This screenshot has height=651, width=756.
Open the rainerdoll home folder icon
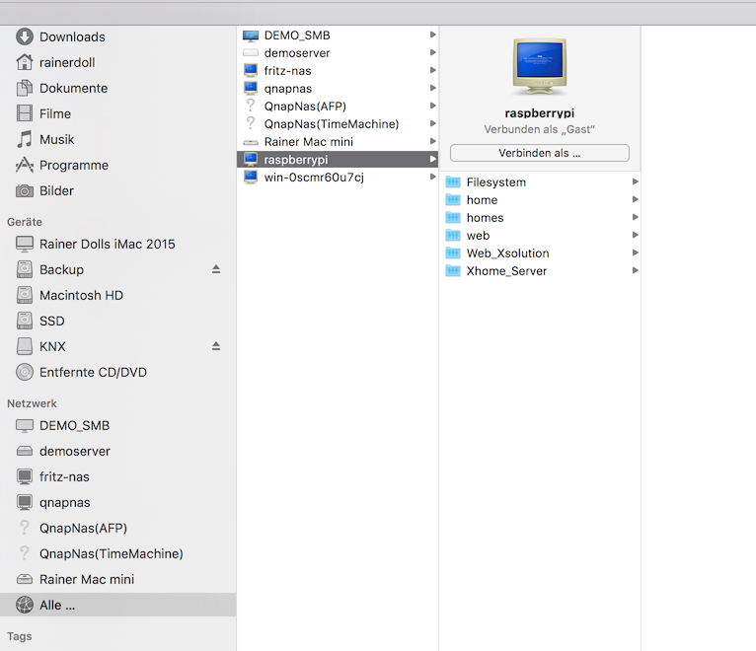point(25,62)
